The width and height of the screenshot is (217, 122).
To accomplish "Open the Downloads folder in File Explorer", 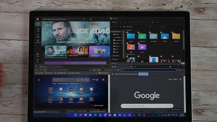I will click(x=142, y=37).
